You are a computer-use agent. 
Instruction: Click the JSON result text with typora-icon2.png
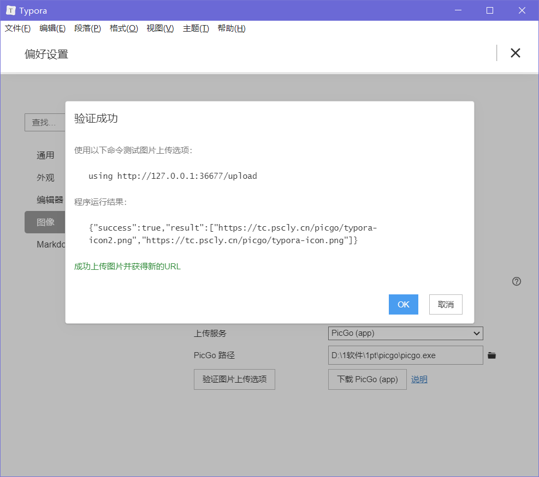(x=233, y=234)
